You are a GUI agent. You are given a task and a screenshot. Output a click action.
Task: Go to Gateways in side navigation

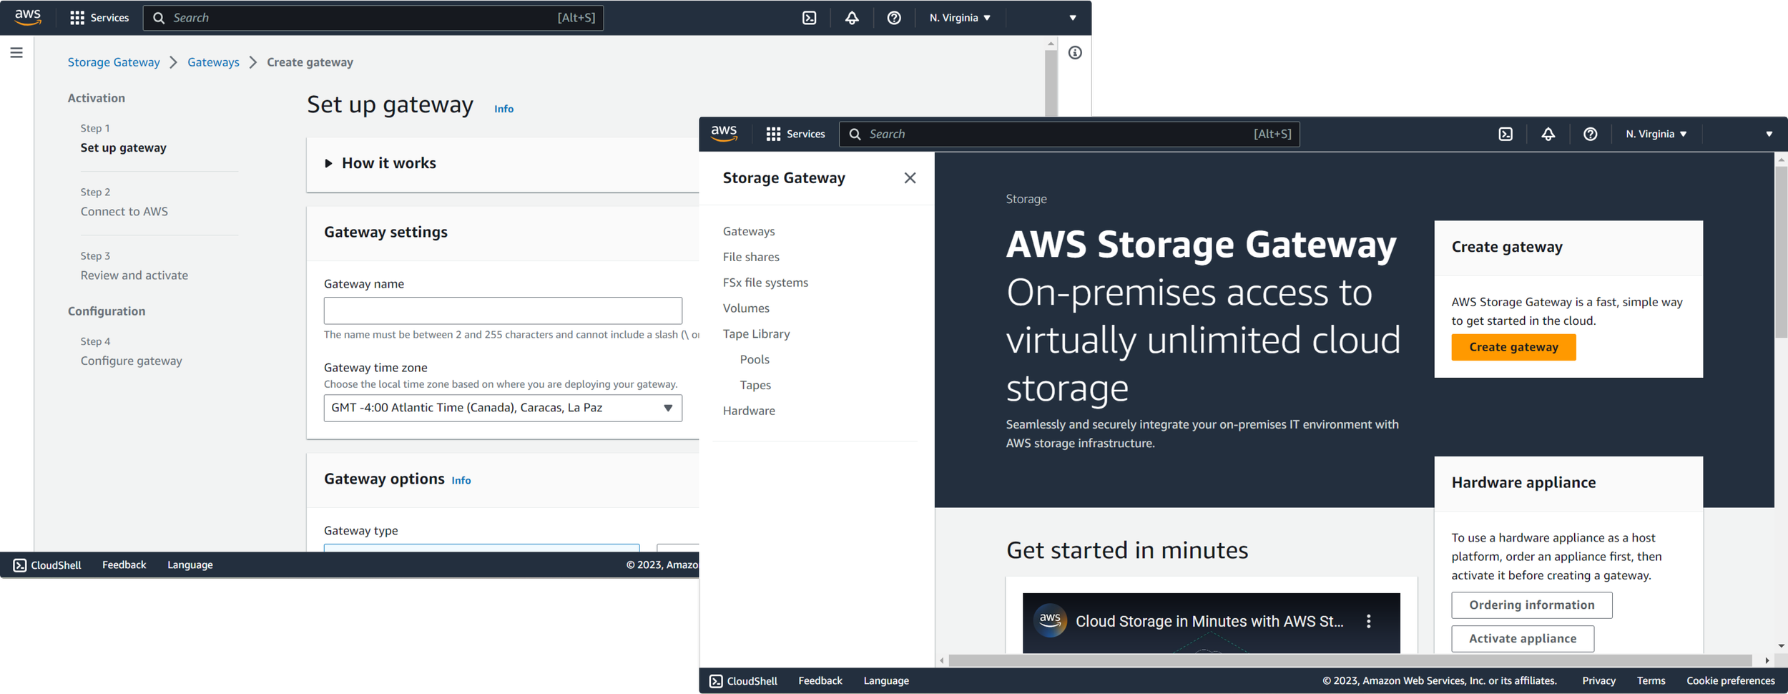pyautogui.click(x=749, y=231)
